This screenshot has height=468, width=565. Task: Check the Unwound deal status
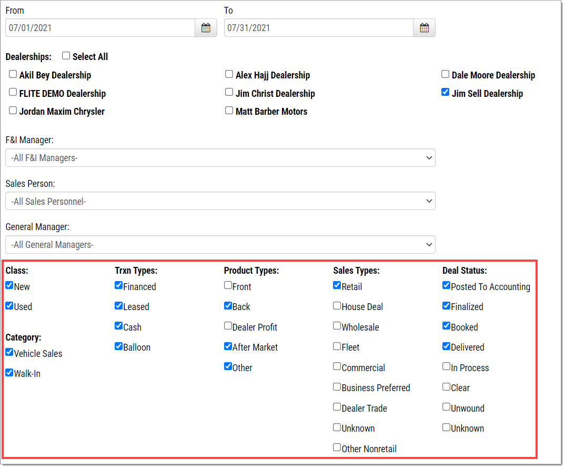pos(446,407)
